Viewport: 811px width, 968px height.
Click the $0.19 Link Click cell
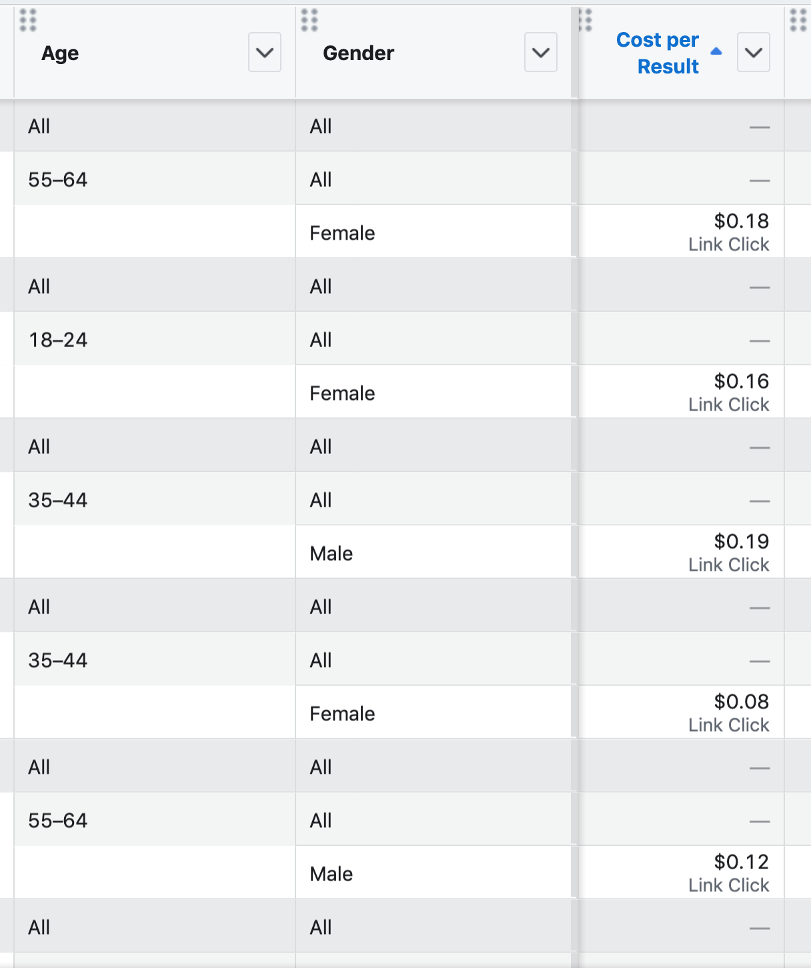click(681, 552)
